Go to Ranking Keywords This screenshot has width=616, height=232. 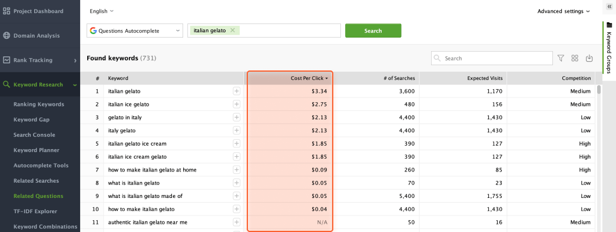(38, 104)
